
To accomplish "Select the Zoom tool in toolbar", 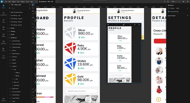I will click(33, 102).
